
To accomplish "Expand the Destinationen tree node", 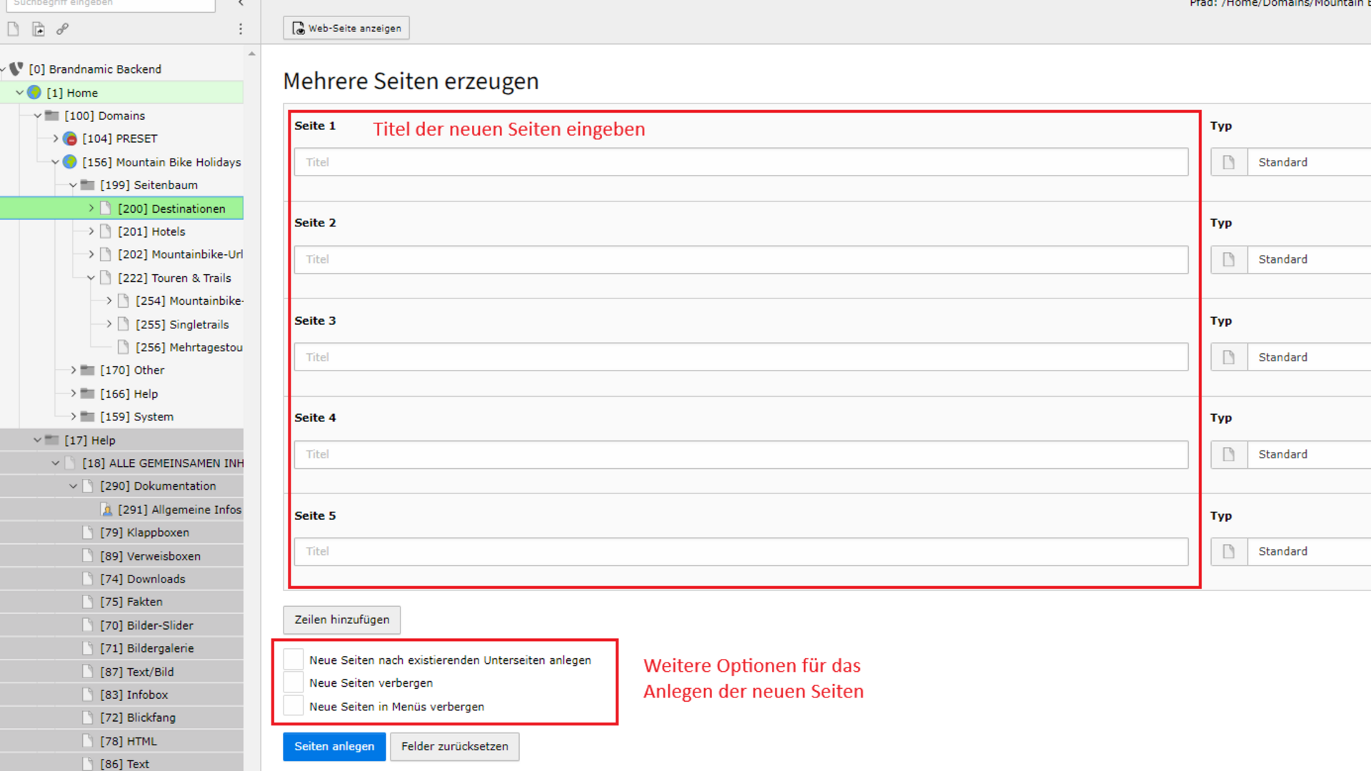I will click(91, 208).
